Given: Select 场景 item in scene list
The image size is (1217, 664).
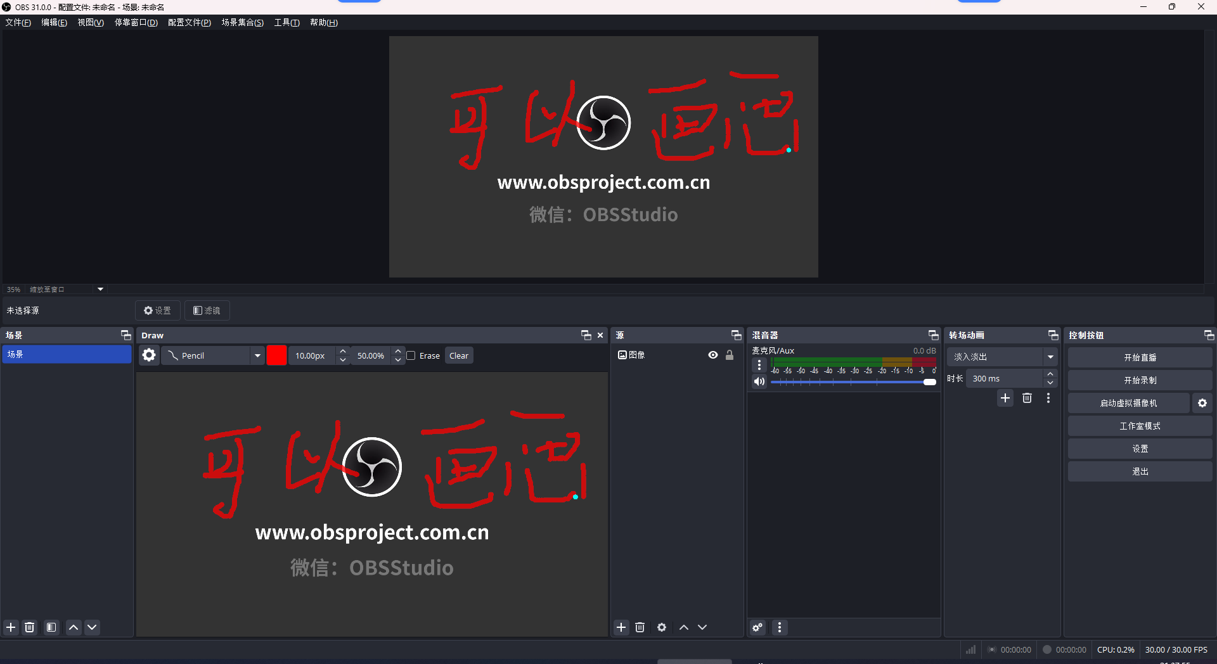Looking at the screenshot, I should click(x=67, y=354).
